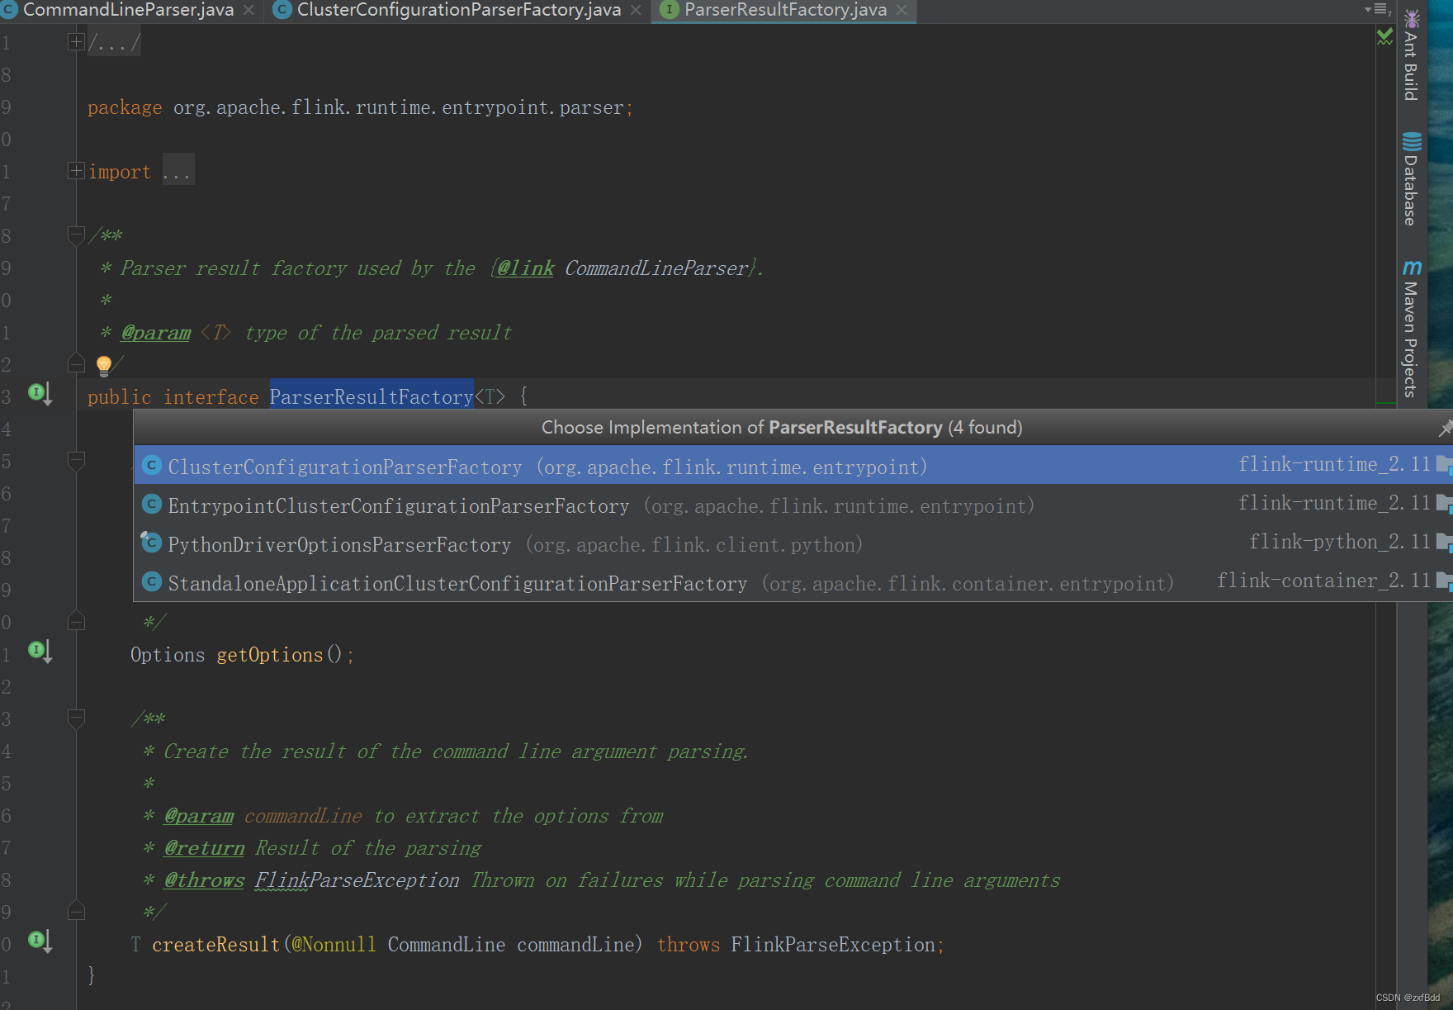This screenshot has height=1010, width=1453.
Task: Collapse the createResult Javadoc start marker
Action: coord(76,718)
